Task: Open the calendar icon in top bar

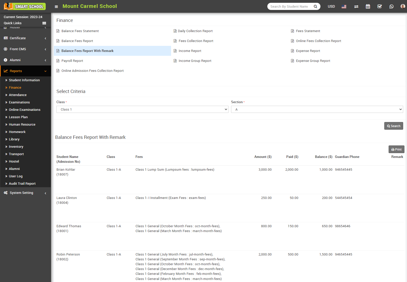Action: pos(368,6)
